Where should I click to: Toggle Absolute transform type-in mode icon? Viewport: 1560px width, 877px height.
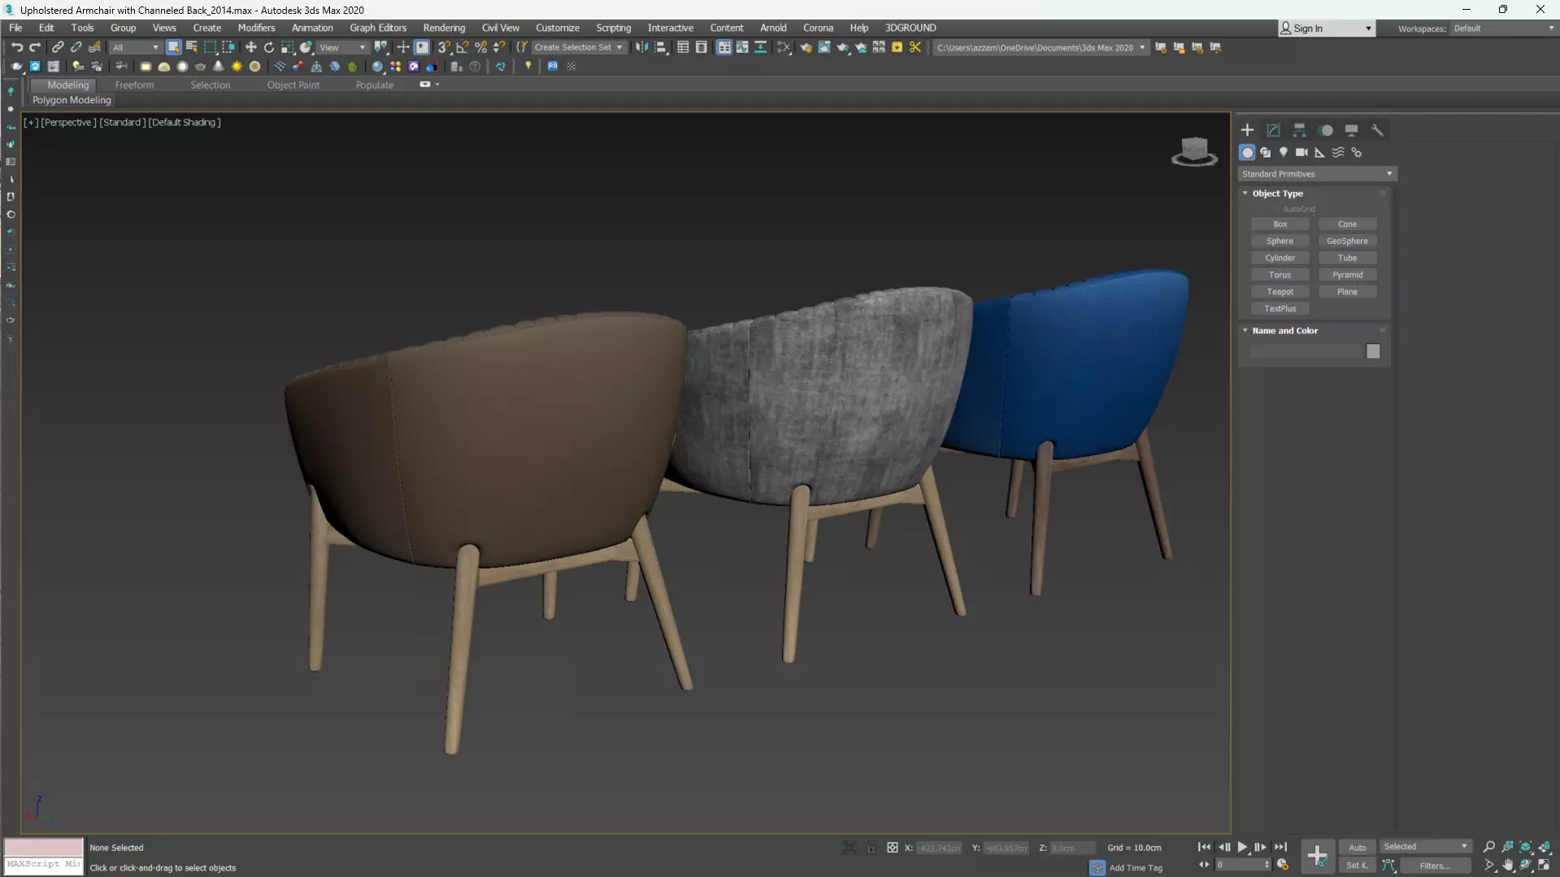(x=892, y=848)
